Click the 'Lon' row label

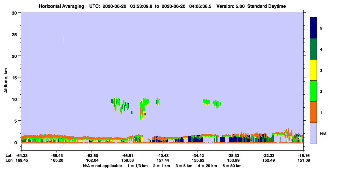pos(9,160)
